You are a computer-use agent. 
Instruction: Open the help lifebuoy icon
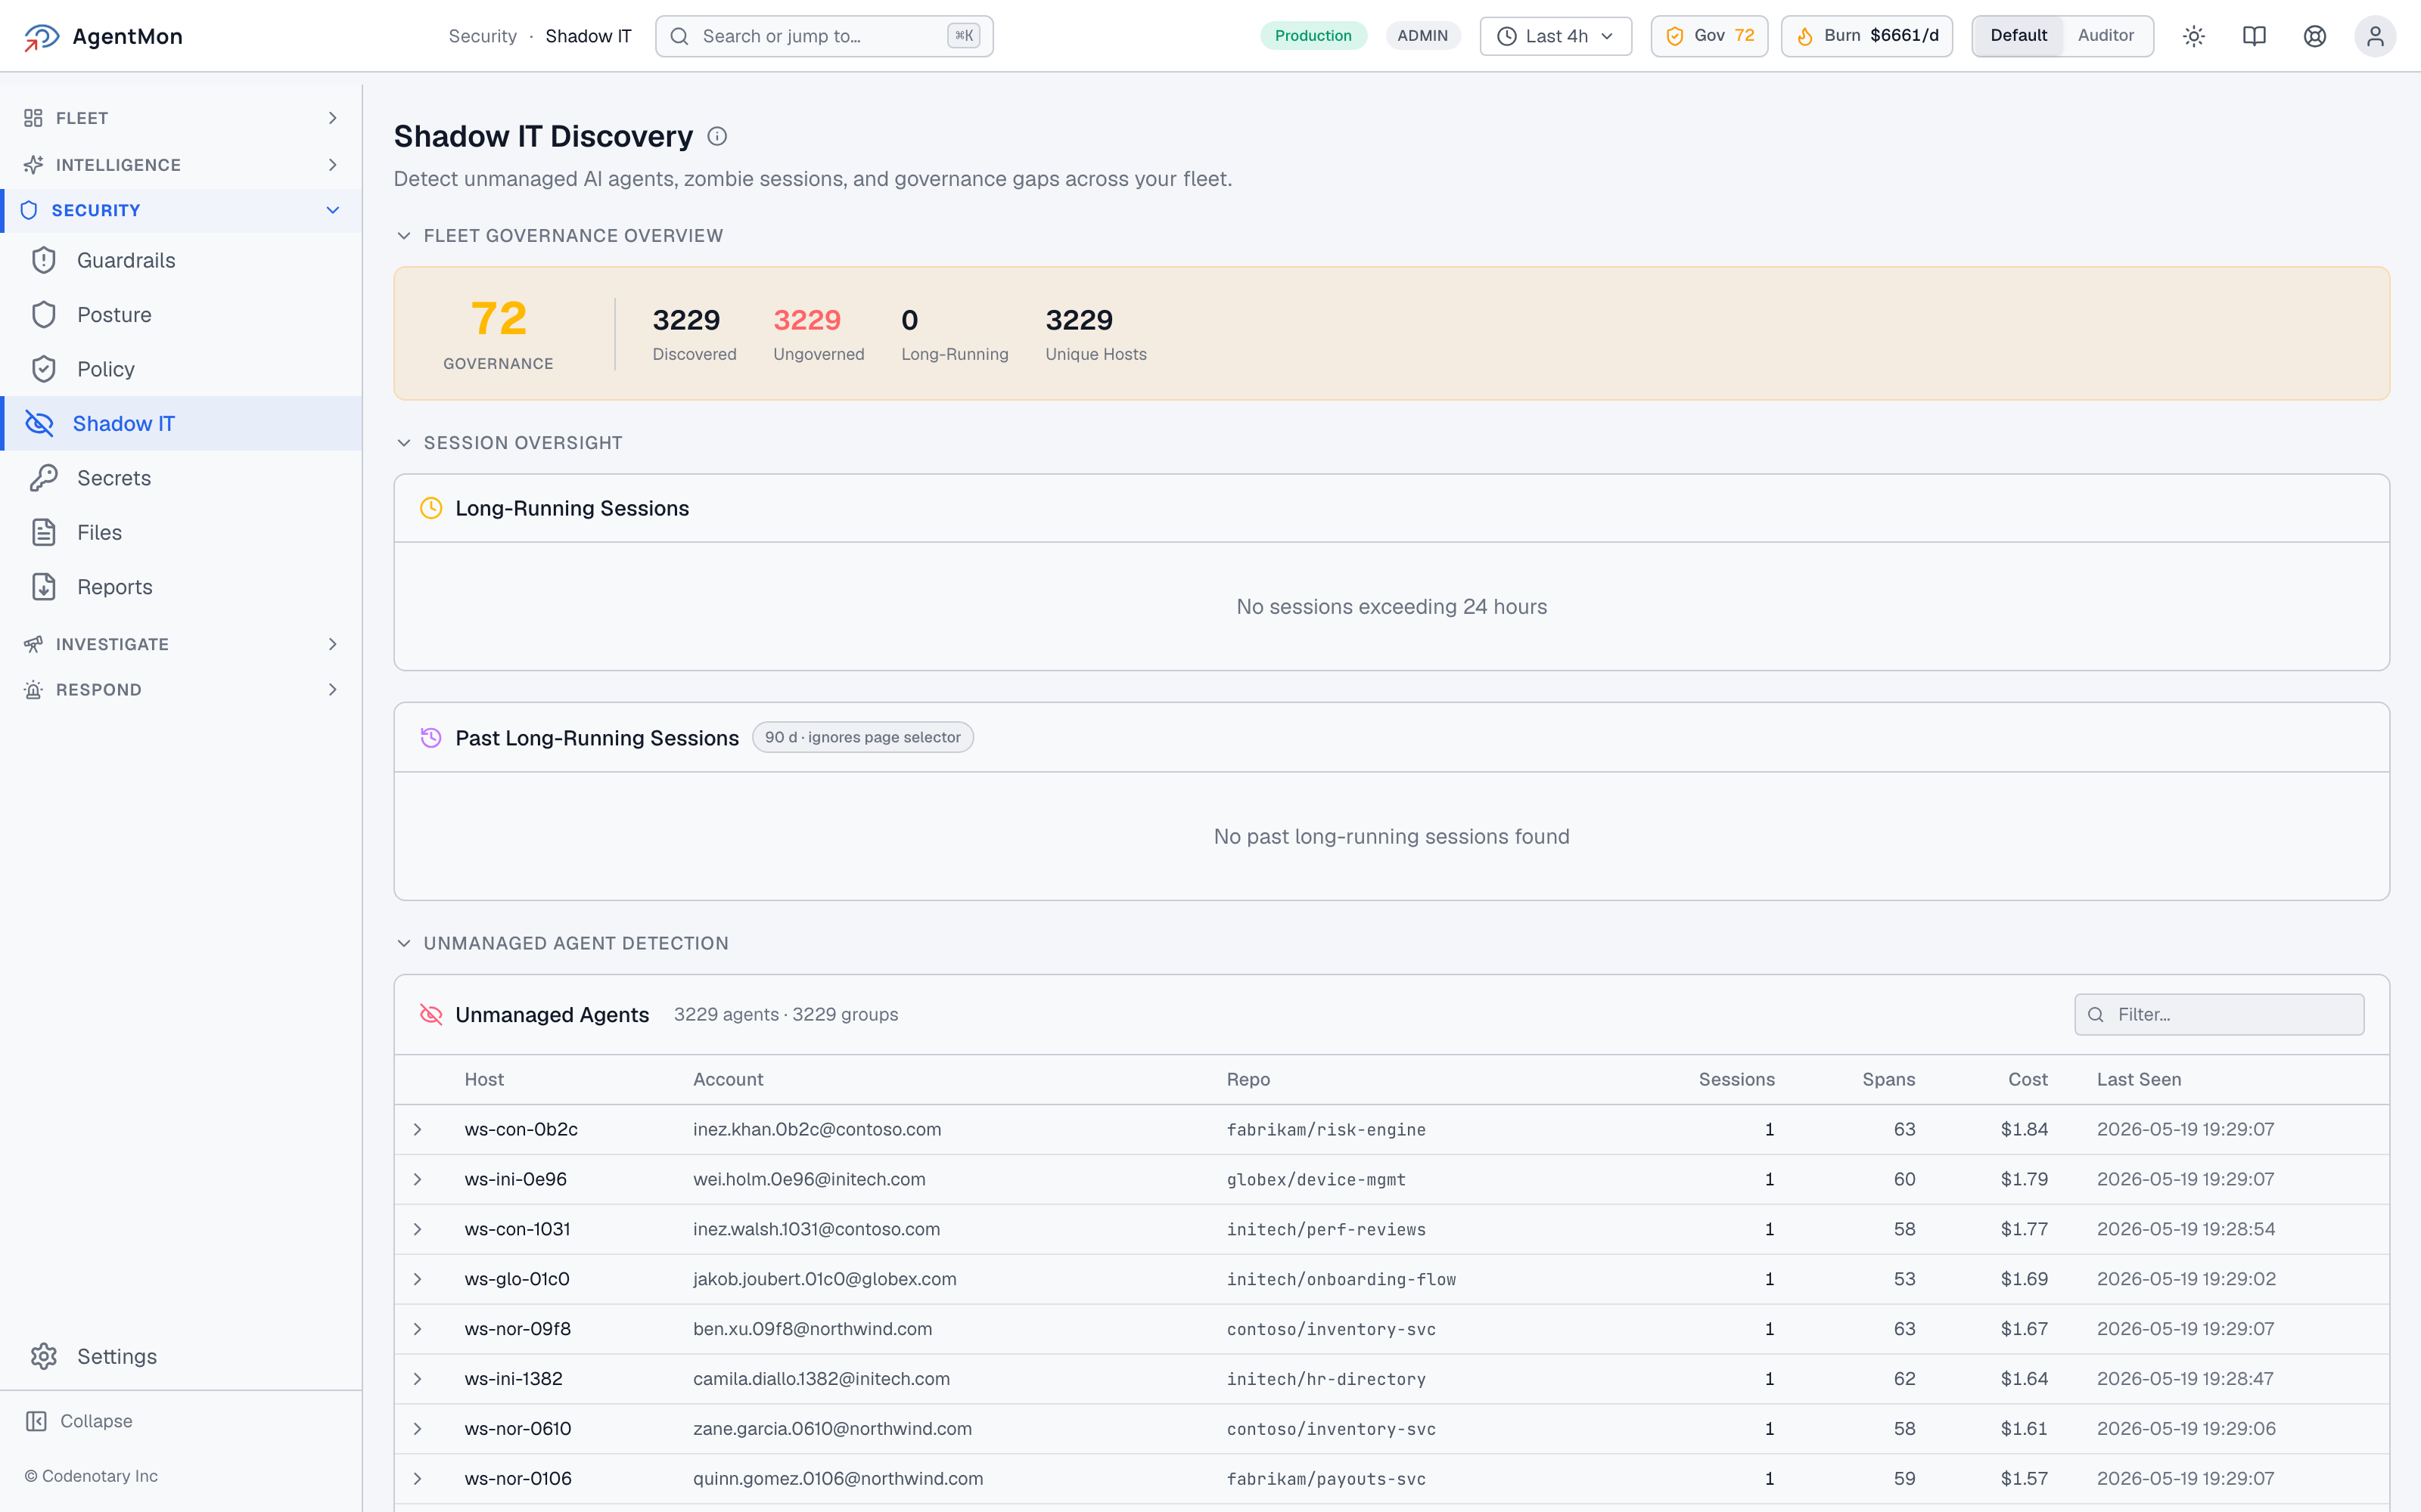point(2314,36)
